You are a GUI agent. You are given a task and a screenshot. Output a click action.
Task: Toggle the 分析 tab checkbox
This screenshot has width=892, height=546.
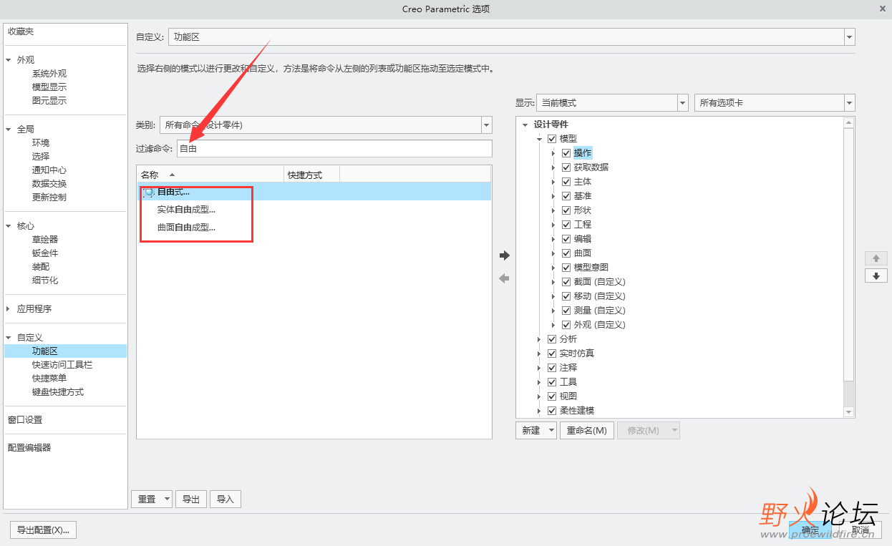552,339
